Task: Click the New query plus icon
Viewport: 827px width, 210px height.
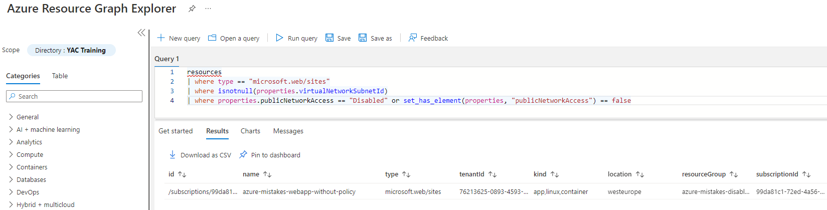Action: point(161,38)
